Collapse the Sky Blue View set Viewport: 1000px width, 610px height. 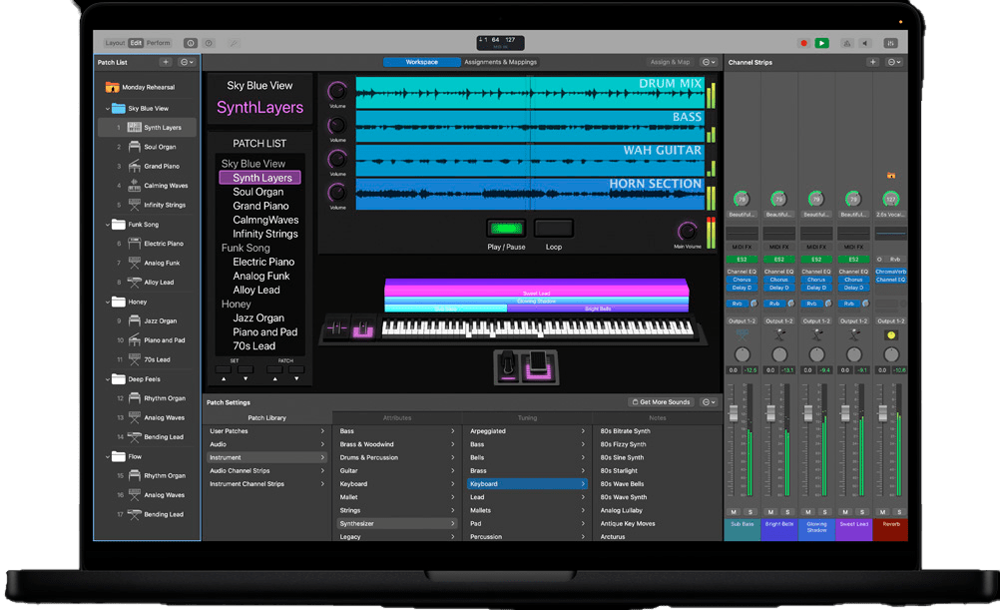107,109
